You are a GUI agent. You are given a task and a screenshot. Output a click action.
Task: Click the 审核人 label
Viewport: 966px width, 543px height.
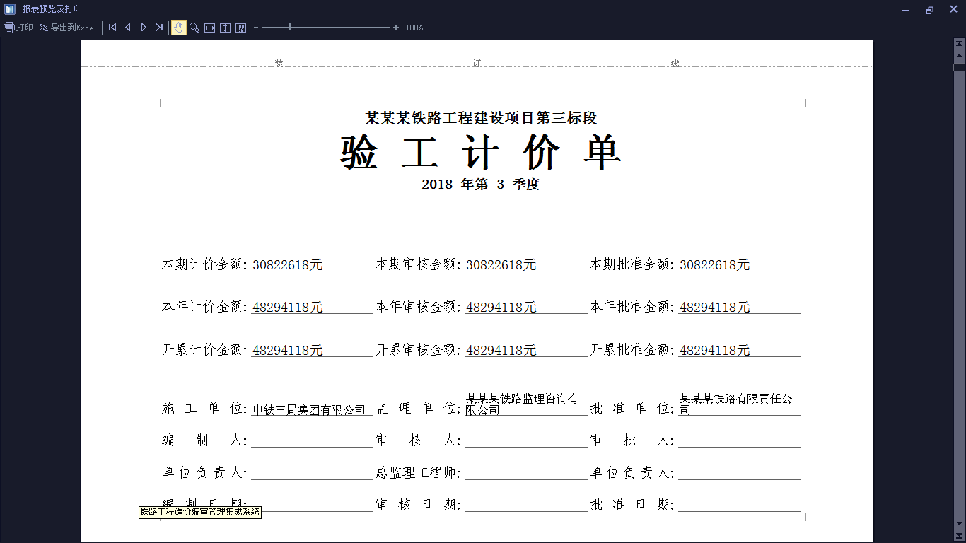[418, 440]
